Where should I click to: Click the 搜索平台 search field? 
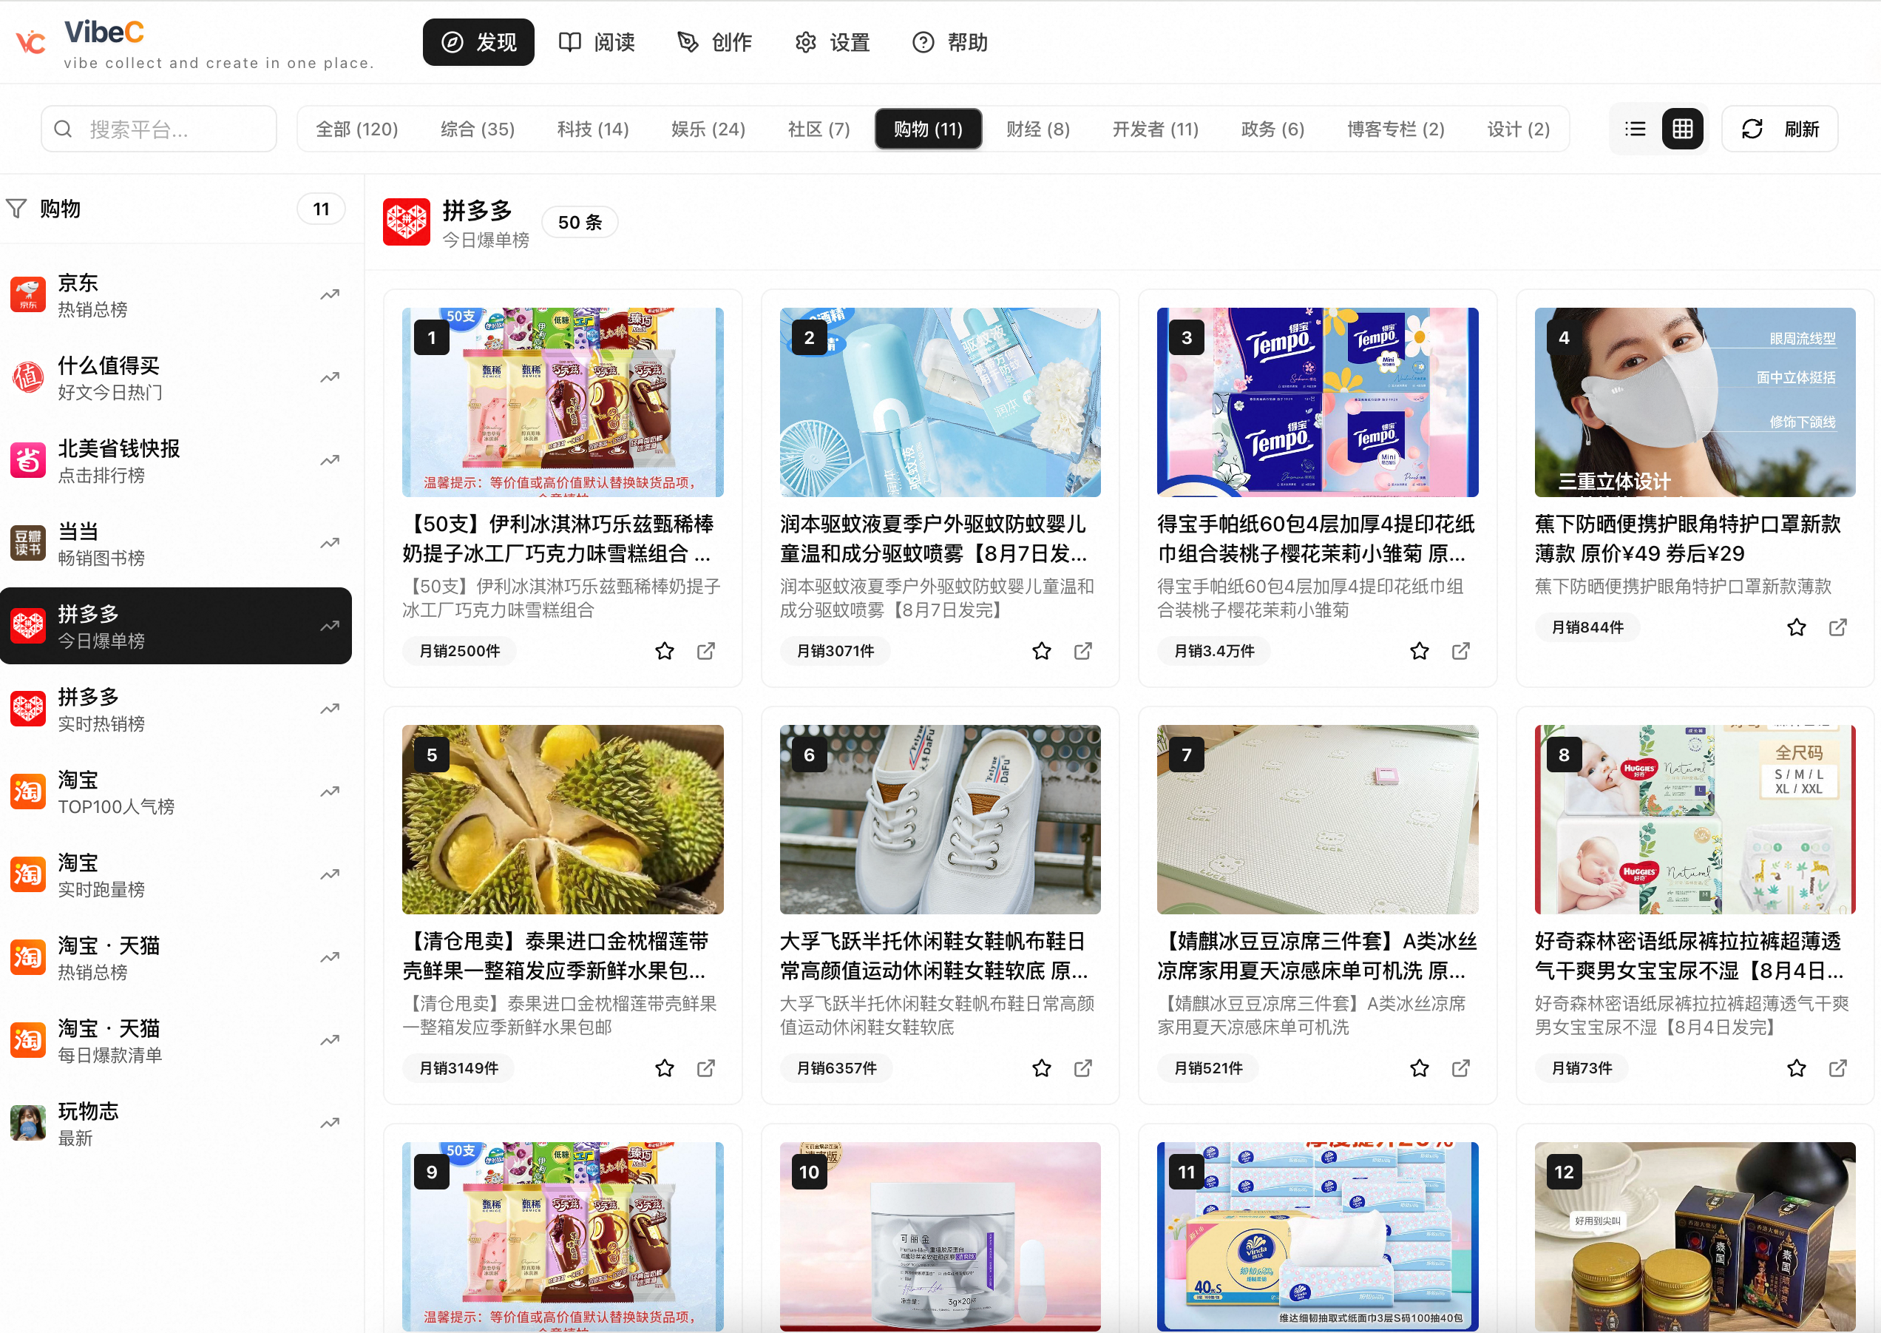[159, 129]
